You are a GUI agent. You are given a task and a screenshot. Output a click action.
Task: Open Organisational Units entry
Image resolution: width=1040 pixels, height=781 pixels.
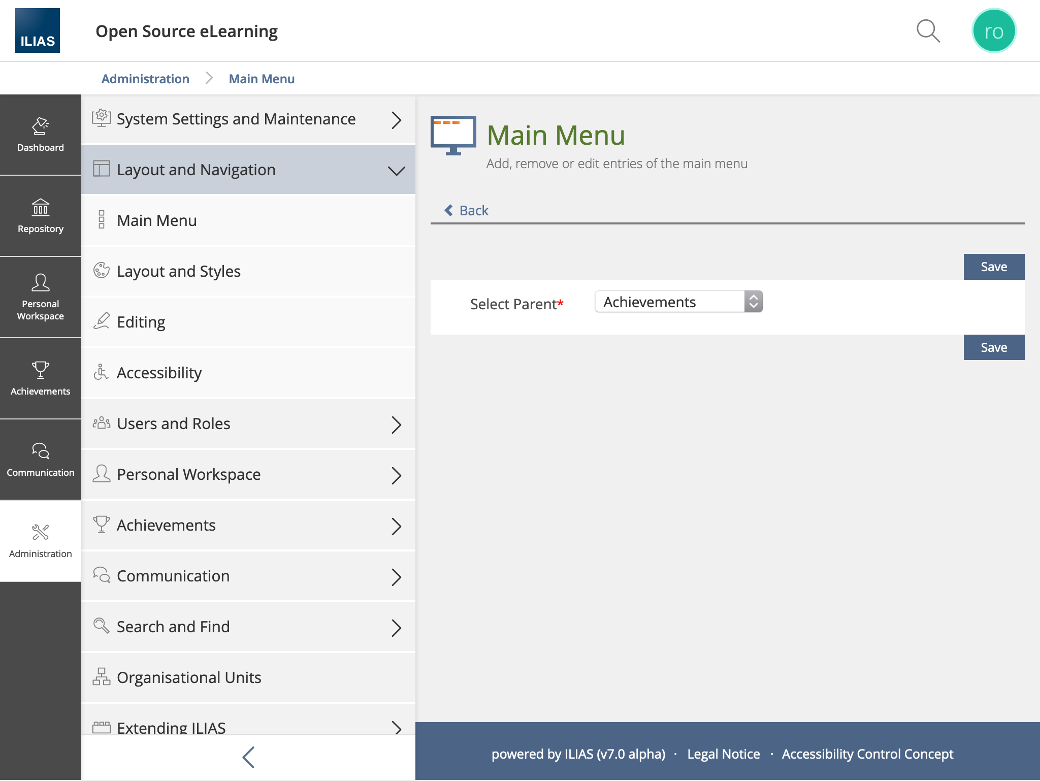click(x=189, y=677)
